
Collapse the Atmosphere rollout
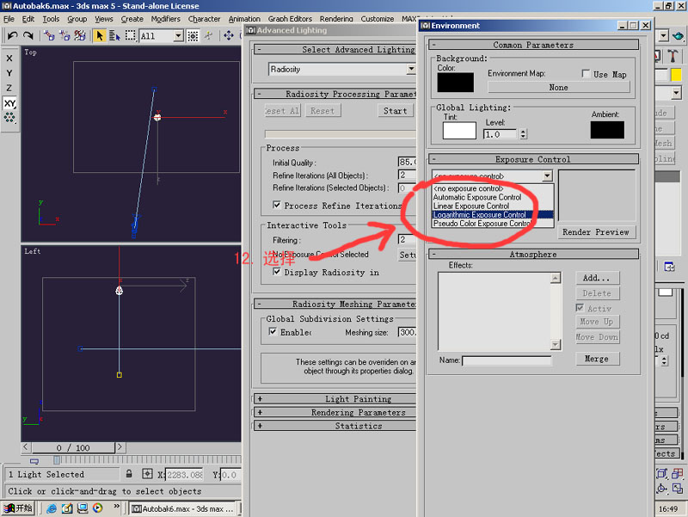533,254
